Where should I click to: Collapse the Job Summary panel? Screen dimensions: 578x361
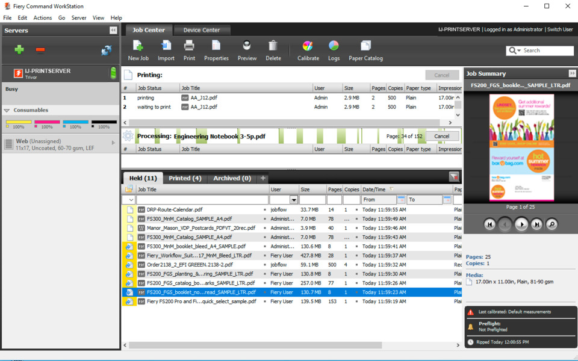coord(572,73)
